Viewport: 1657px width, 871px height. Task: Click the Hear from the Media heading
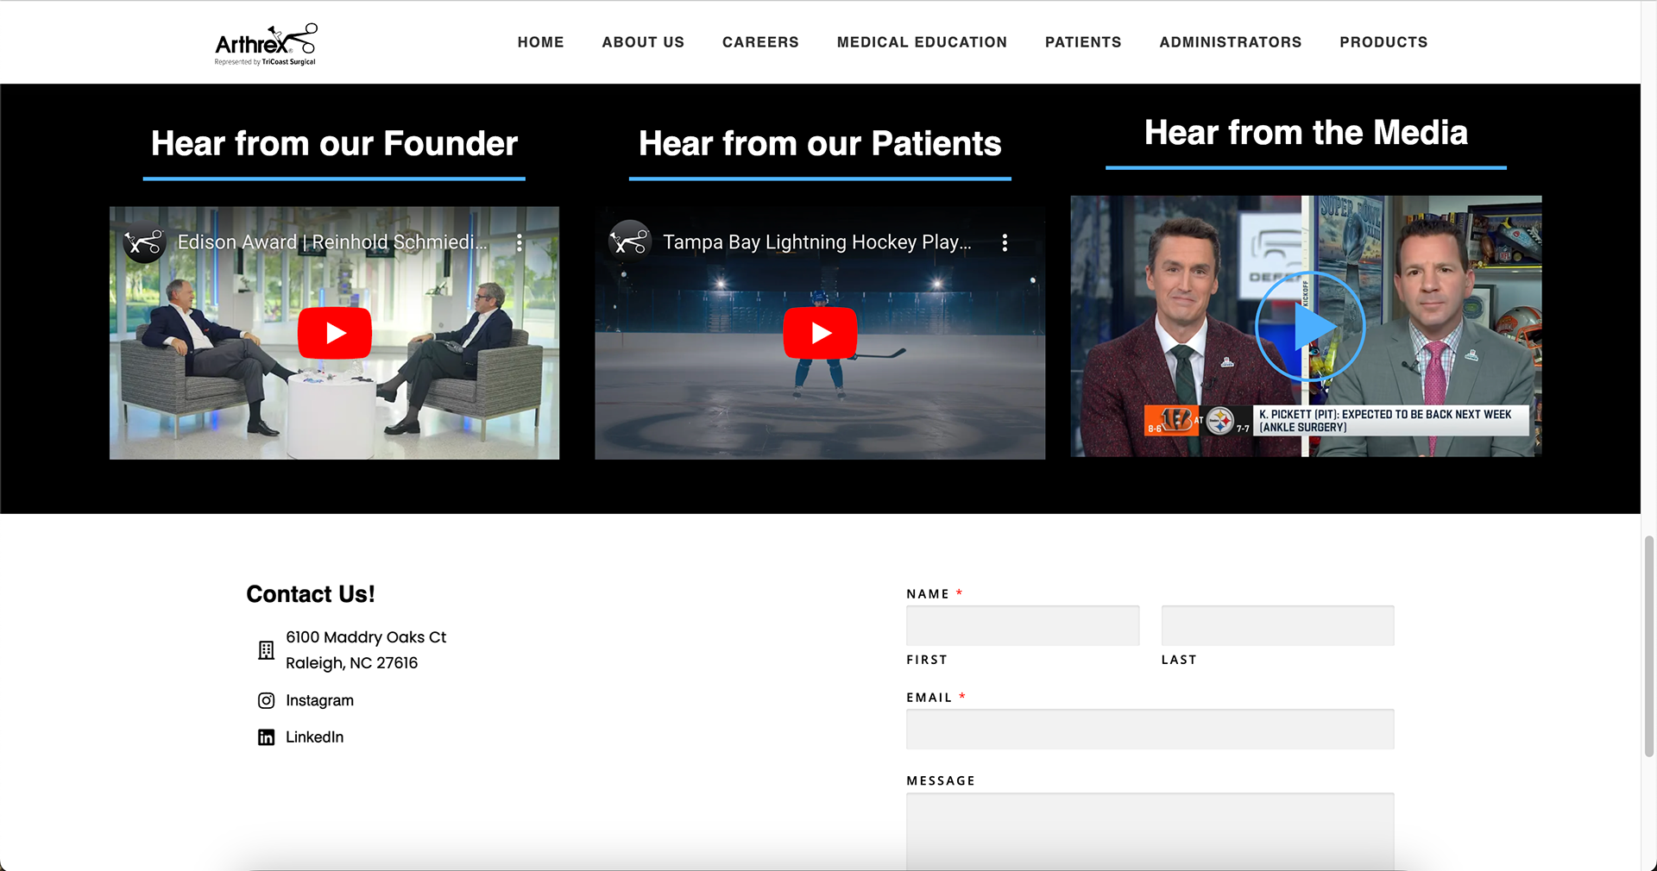click(x=1306, y=133)
